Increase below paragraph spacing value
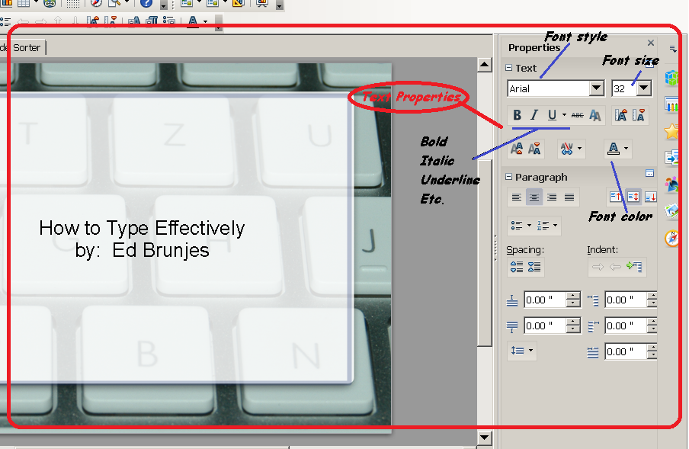 [573, 322]
